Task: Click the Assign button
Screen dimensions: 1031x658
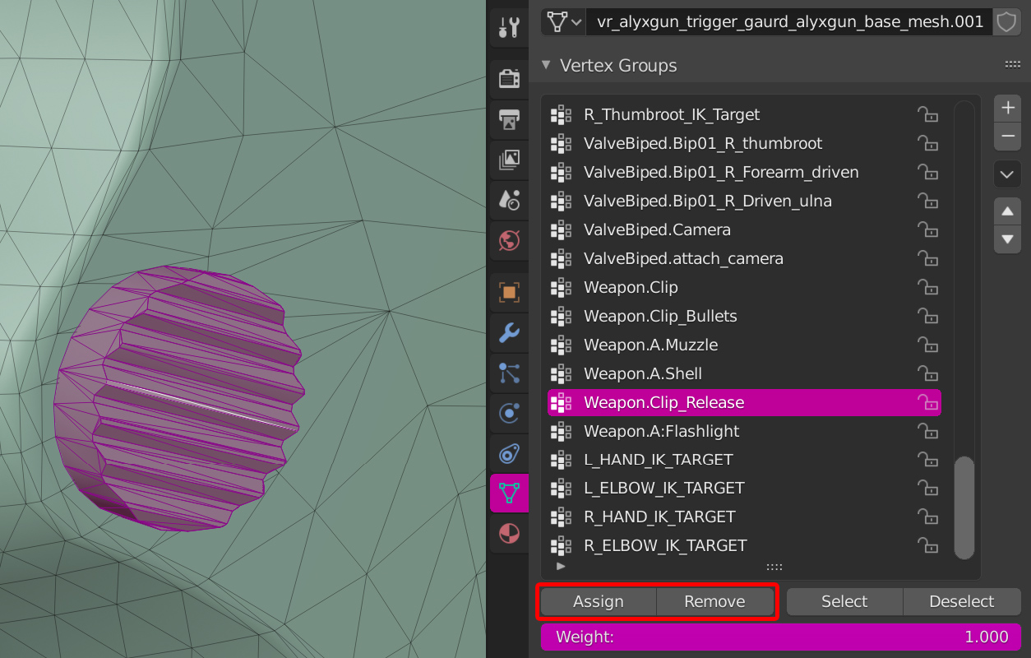Action: pyautogui.click(x=599, y=601)
